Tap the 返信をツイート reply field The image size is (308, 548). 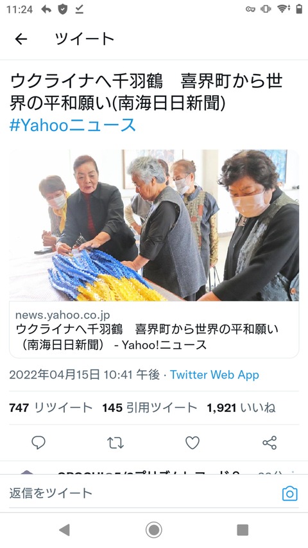(141, 493)
